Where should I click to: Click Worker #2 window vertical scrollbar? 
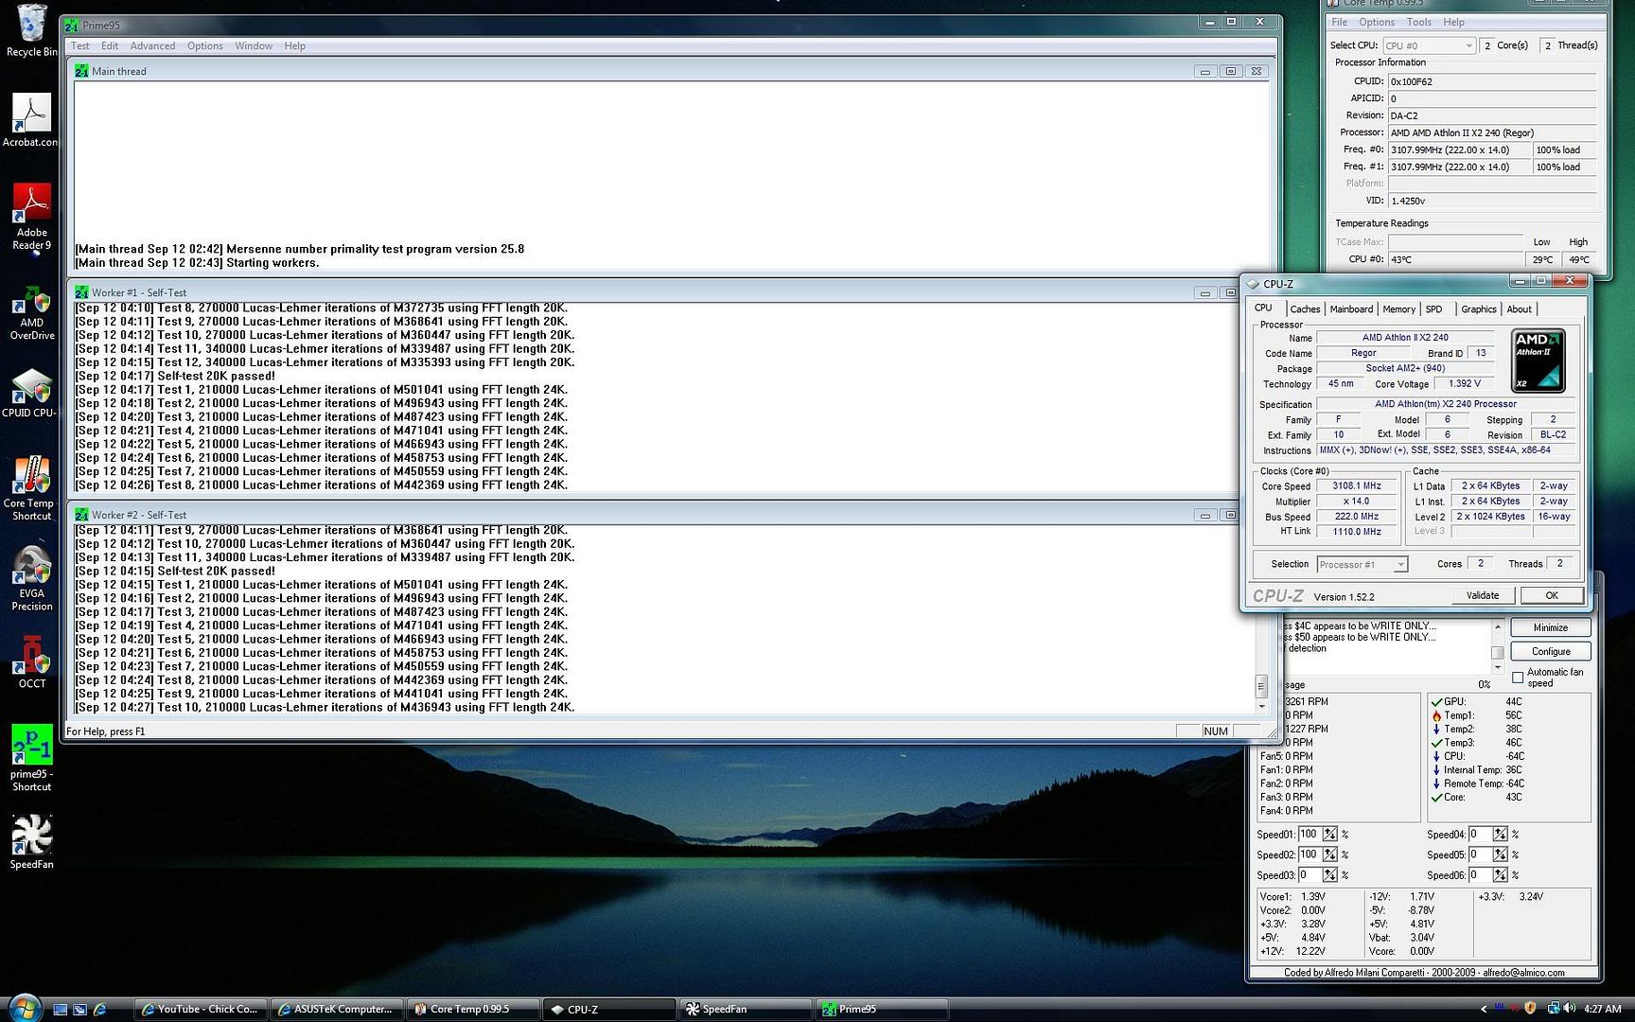(x=1261, y=685)
